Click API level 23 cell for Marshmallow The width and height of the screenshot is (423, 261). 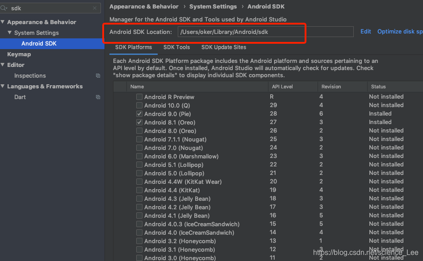click(273, 156)
